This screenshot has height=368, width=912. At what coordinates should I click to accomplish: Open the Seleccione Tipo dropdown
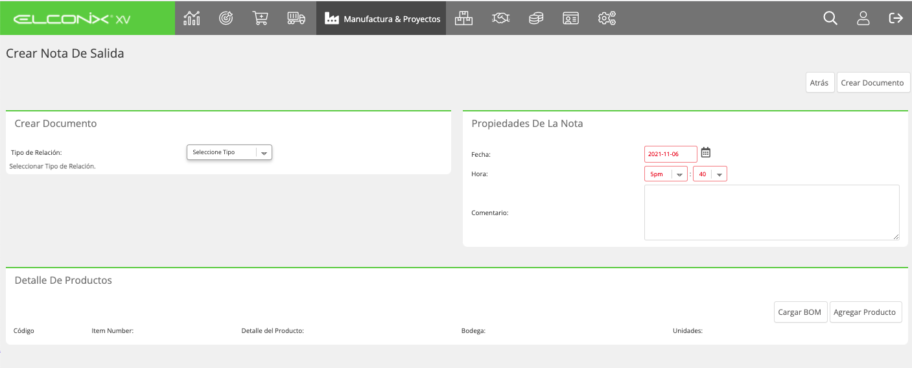pos(229,152)
